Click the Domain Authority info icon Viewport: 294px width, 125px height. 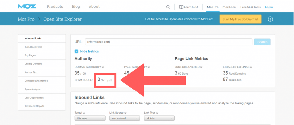coord(103,67)
